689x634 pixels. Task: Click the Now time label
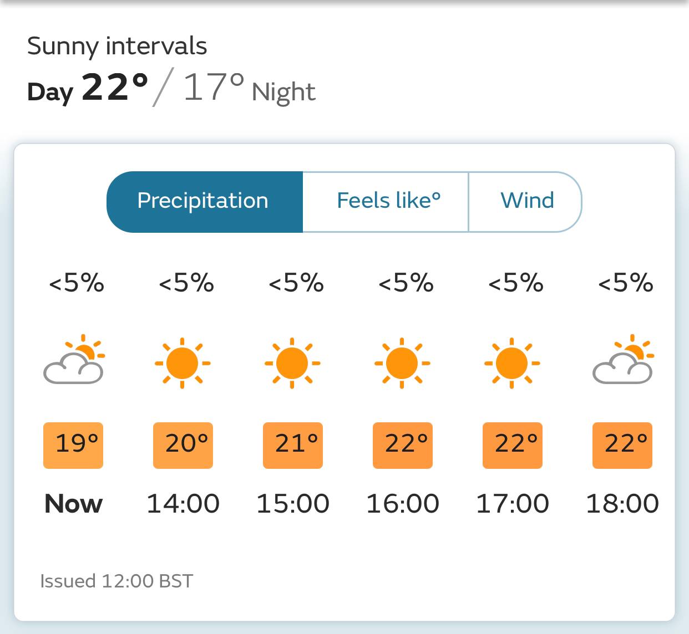[x=73, y=504]
